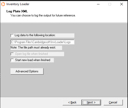
Task: Minimize the Inventory Loader window
Action: tap(98, 4)
